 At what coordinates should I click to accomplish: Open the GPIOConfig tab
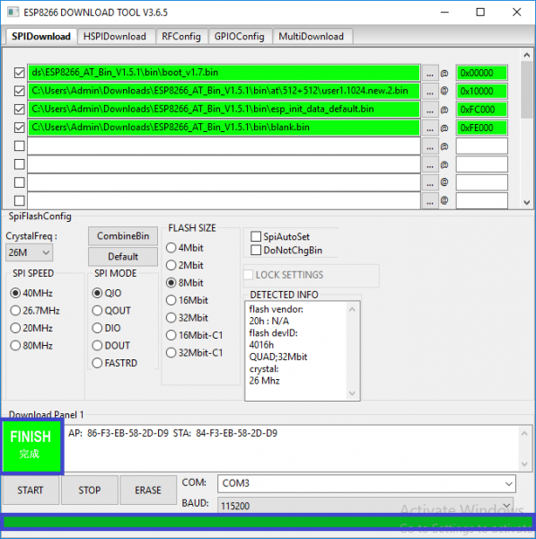(x=240, y=37)
